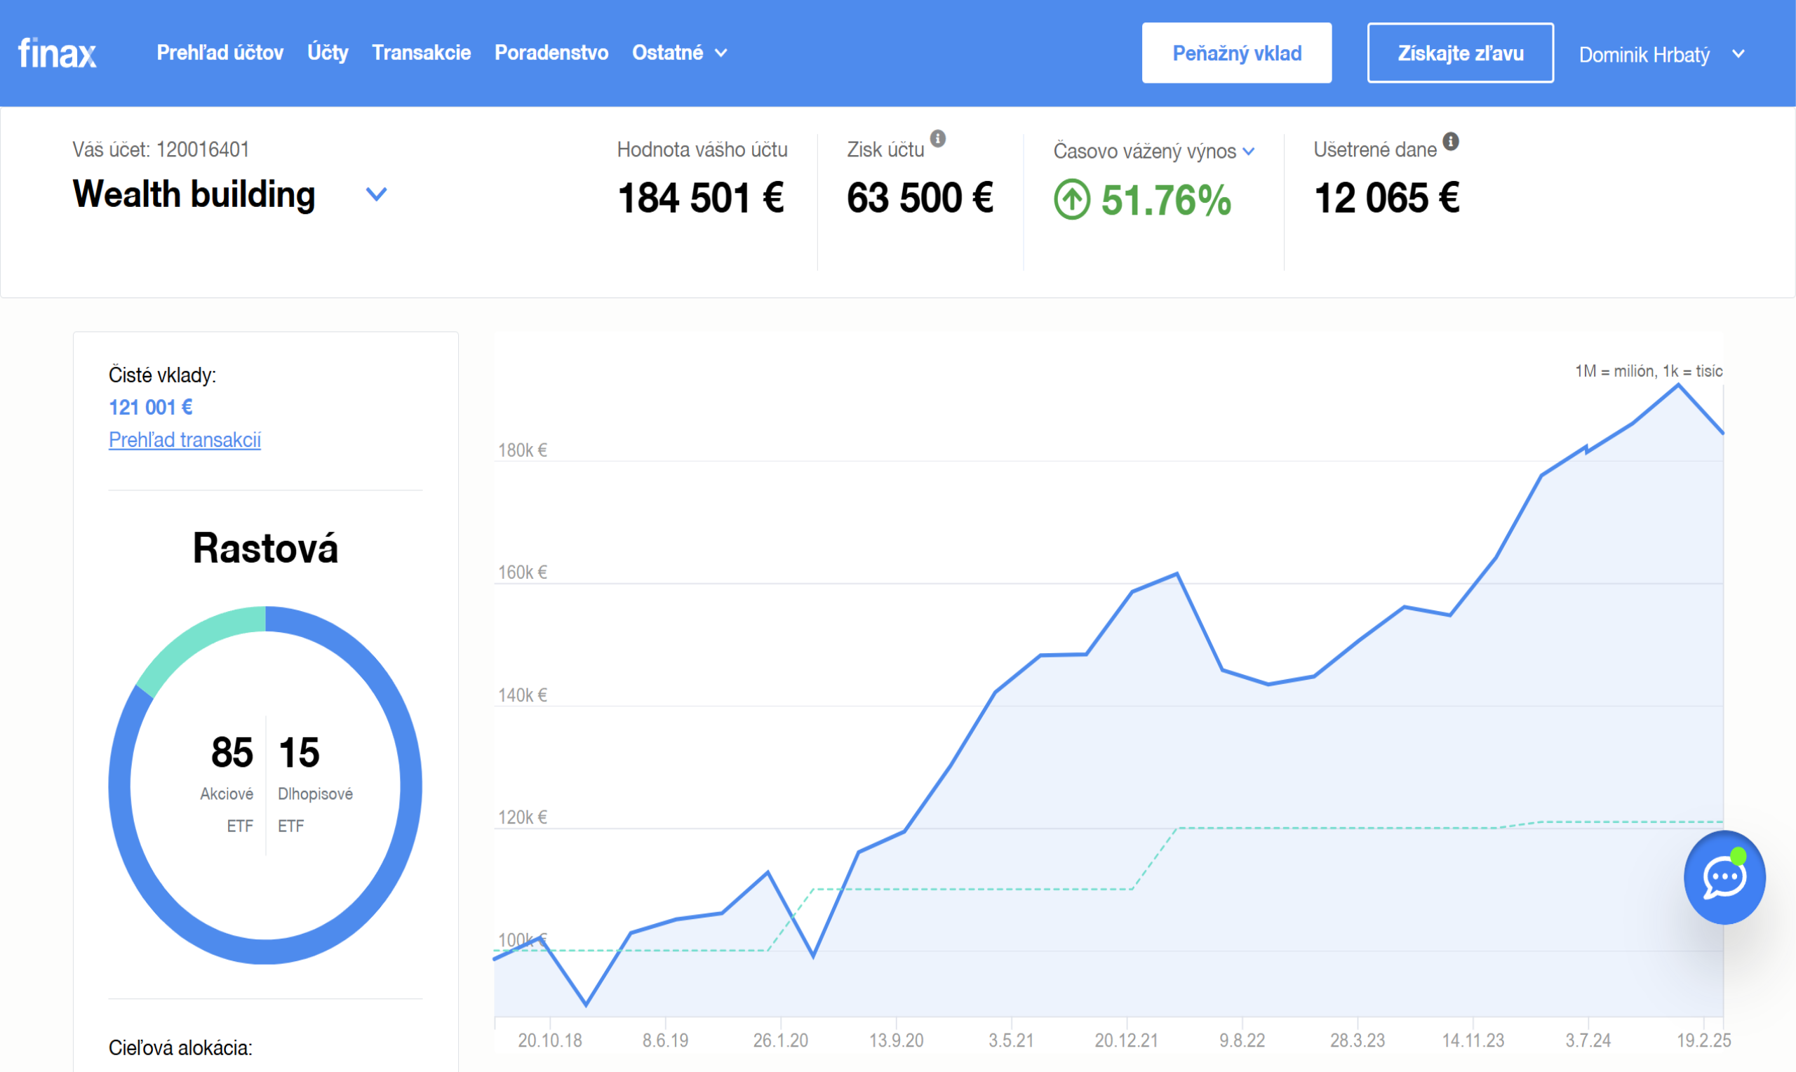Click info icon beside Ušetrené dane
The width and height of the screenshot is (1796, 1072).
point(1450,141)
